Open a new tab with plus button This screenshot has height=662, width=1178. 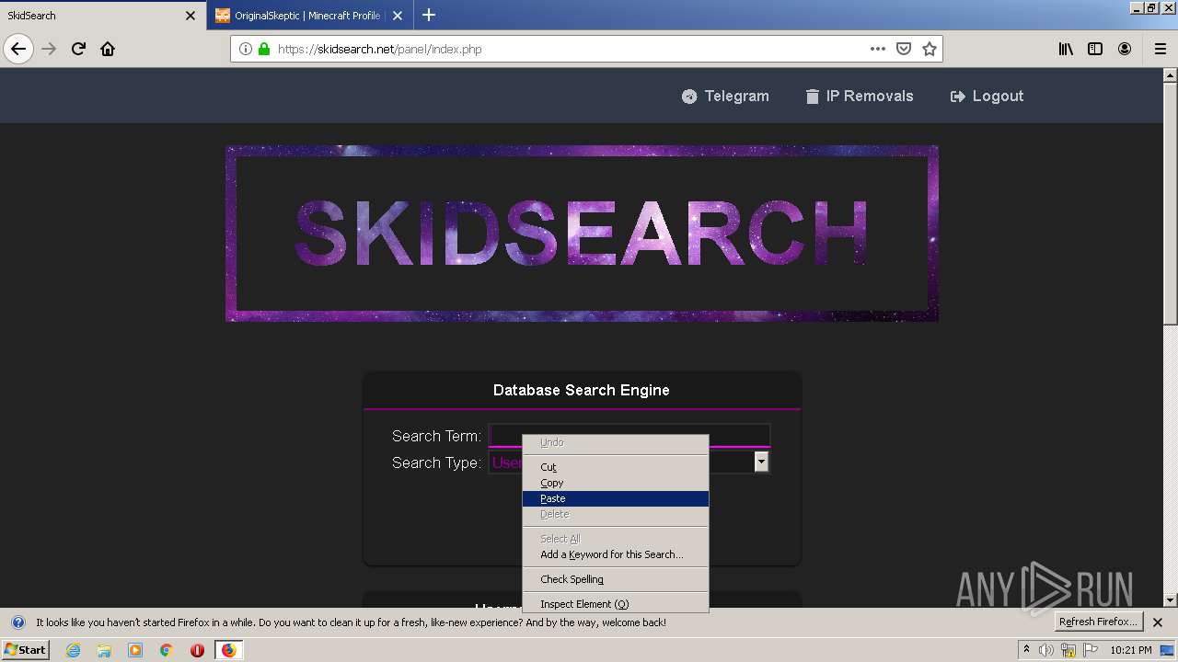pos(429,15)
